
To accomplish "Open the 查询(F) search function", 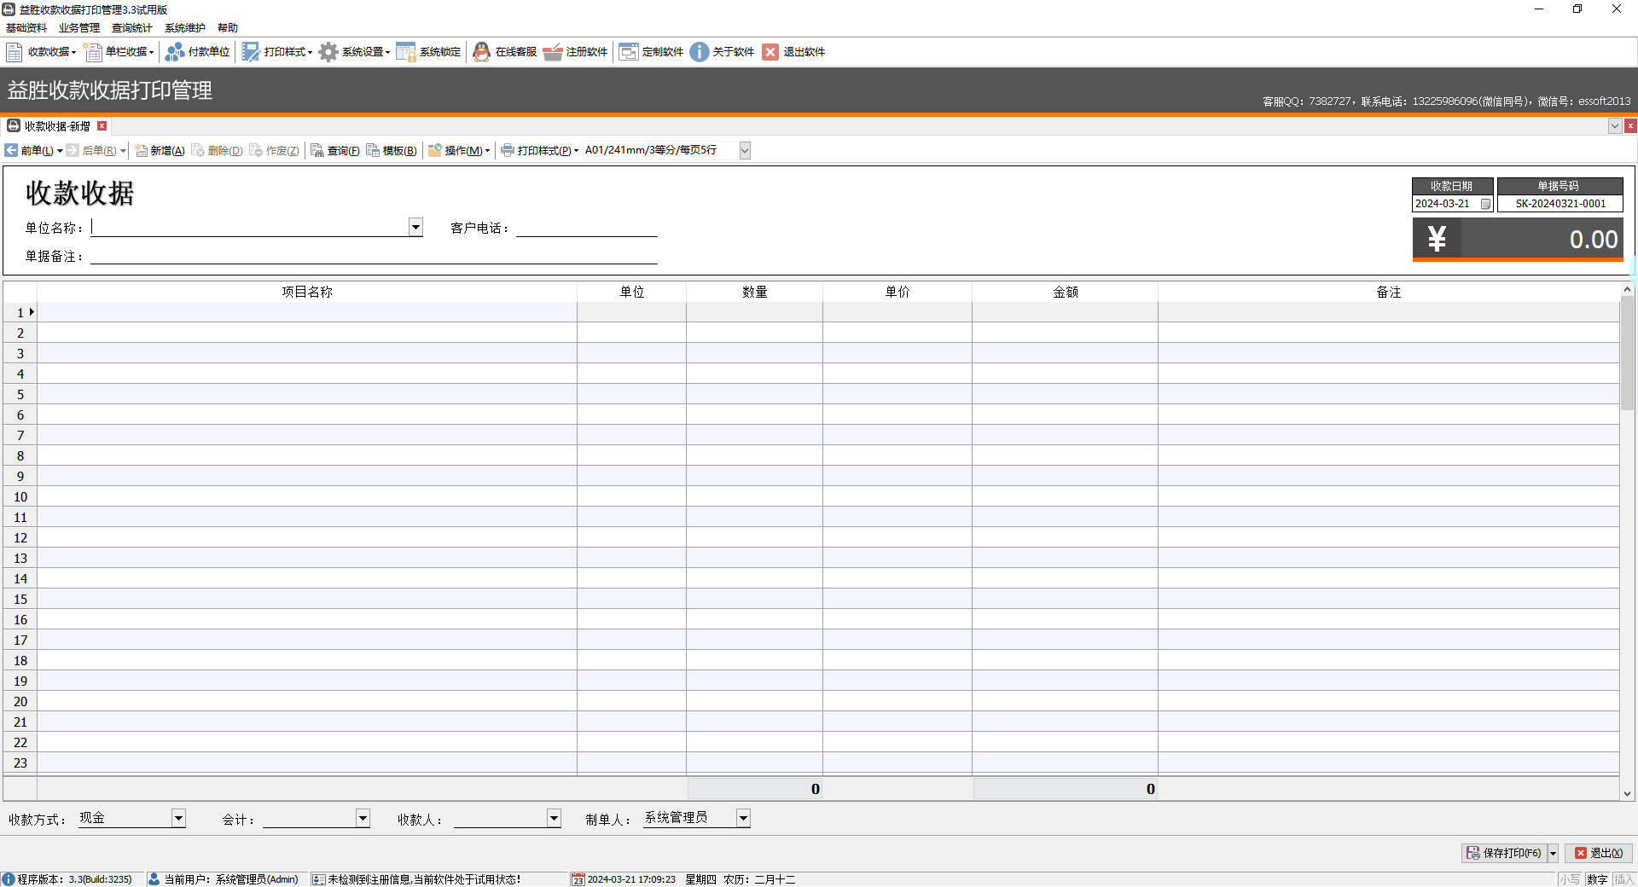I will coord(335,151).
